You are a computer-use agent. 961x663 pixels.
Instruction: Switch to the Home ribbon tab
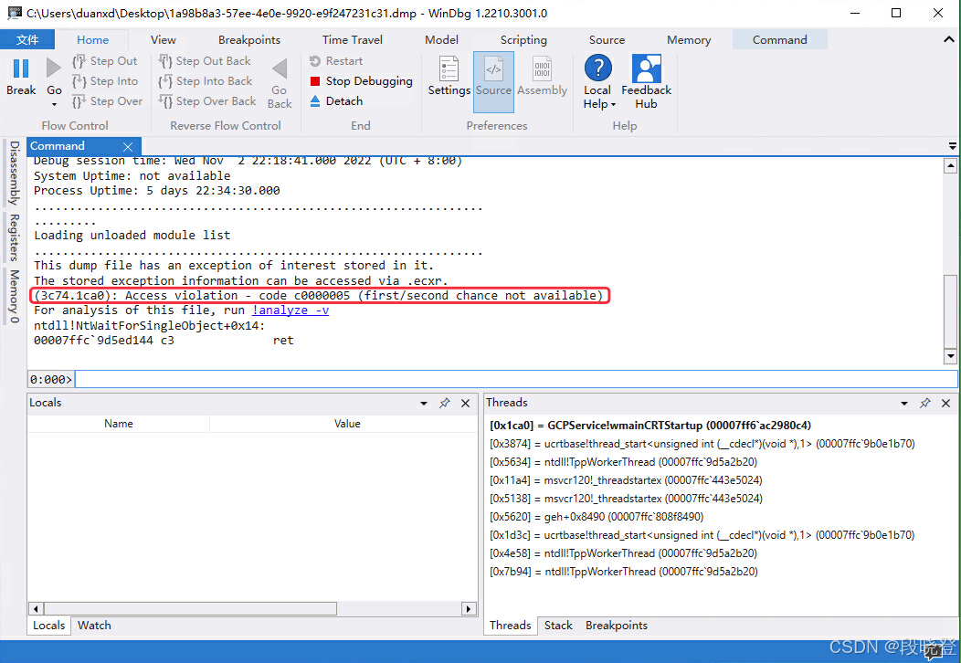coord(92,40)
